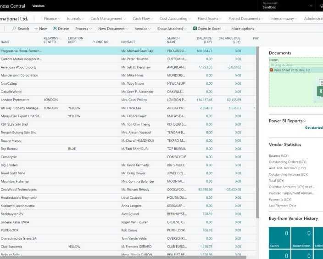Click CoolWood balance due -35,430.00

pos(234,190)
